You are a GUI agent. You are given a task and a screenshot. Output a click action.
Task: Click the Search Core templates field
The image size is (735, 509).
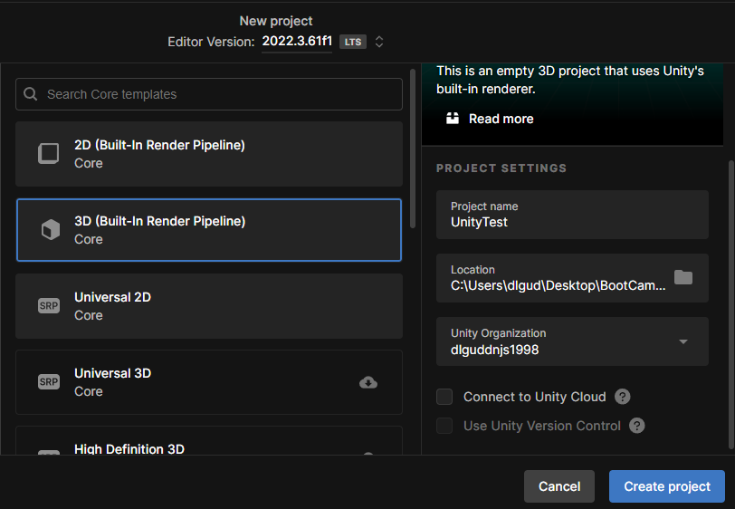coord(209,94)
